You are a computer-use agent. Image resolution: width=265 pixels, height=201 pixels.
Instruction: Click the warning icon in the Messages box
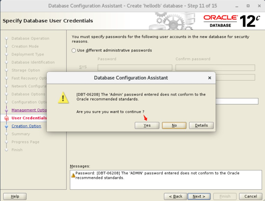73,175
